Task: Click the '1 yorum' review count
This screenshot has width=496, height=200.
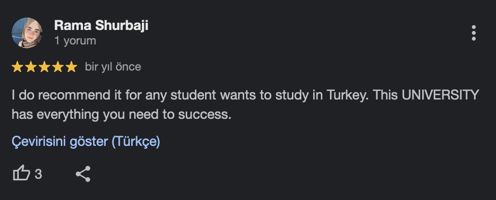Action: (x=75, y=41)
